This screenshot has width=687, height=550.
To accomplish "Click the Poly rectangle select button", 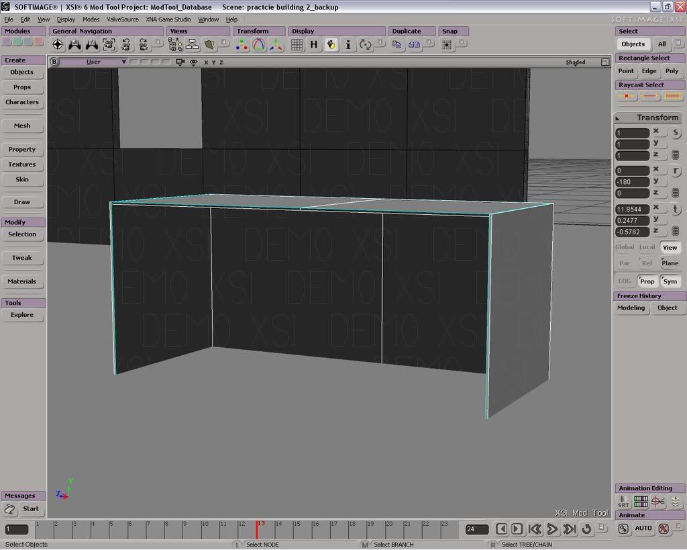I will click(672, 71).
